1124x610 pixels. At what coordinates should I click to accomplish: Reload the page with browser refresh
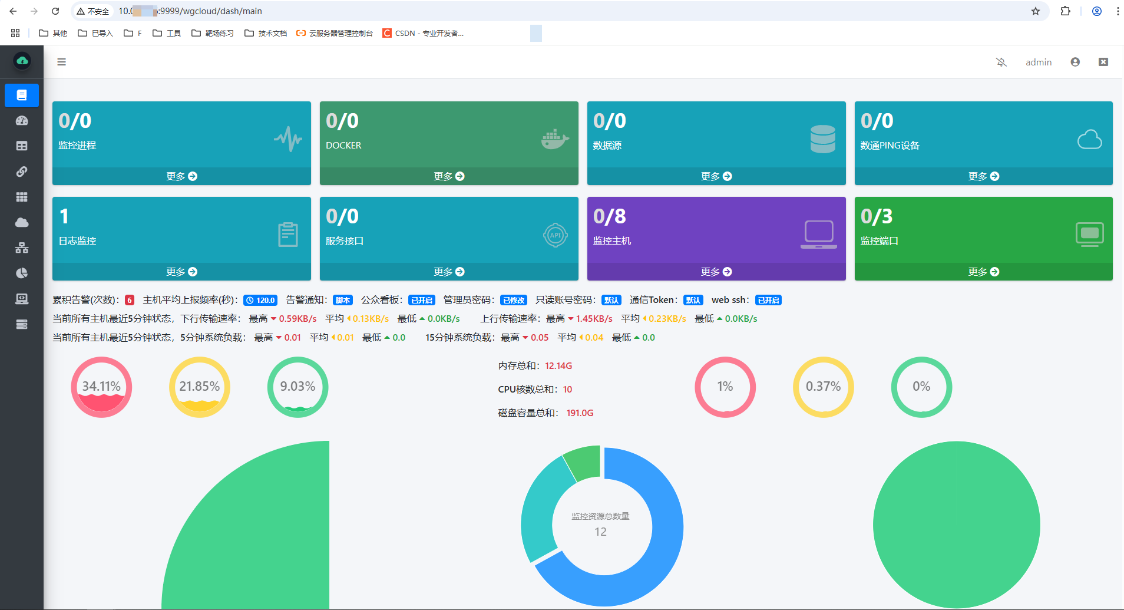pos(55,11)
